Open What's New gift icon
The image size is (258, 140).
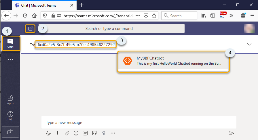pyautogui.click(x=243, y=15)
